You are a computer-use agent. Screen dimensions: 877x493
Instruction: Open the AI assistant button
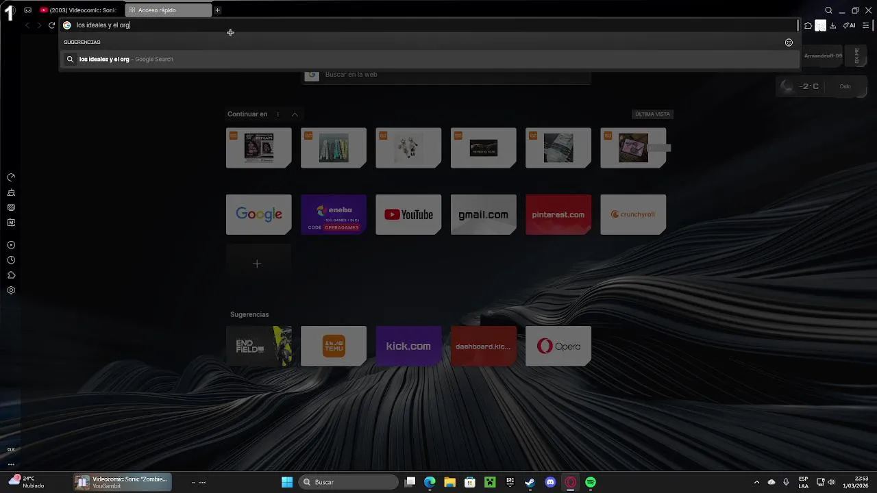click(x=849, y=25)
